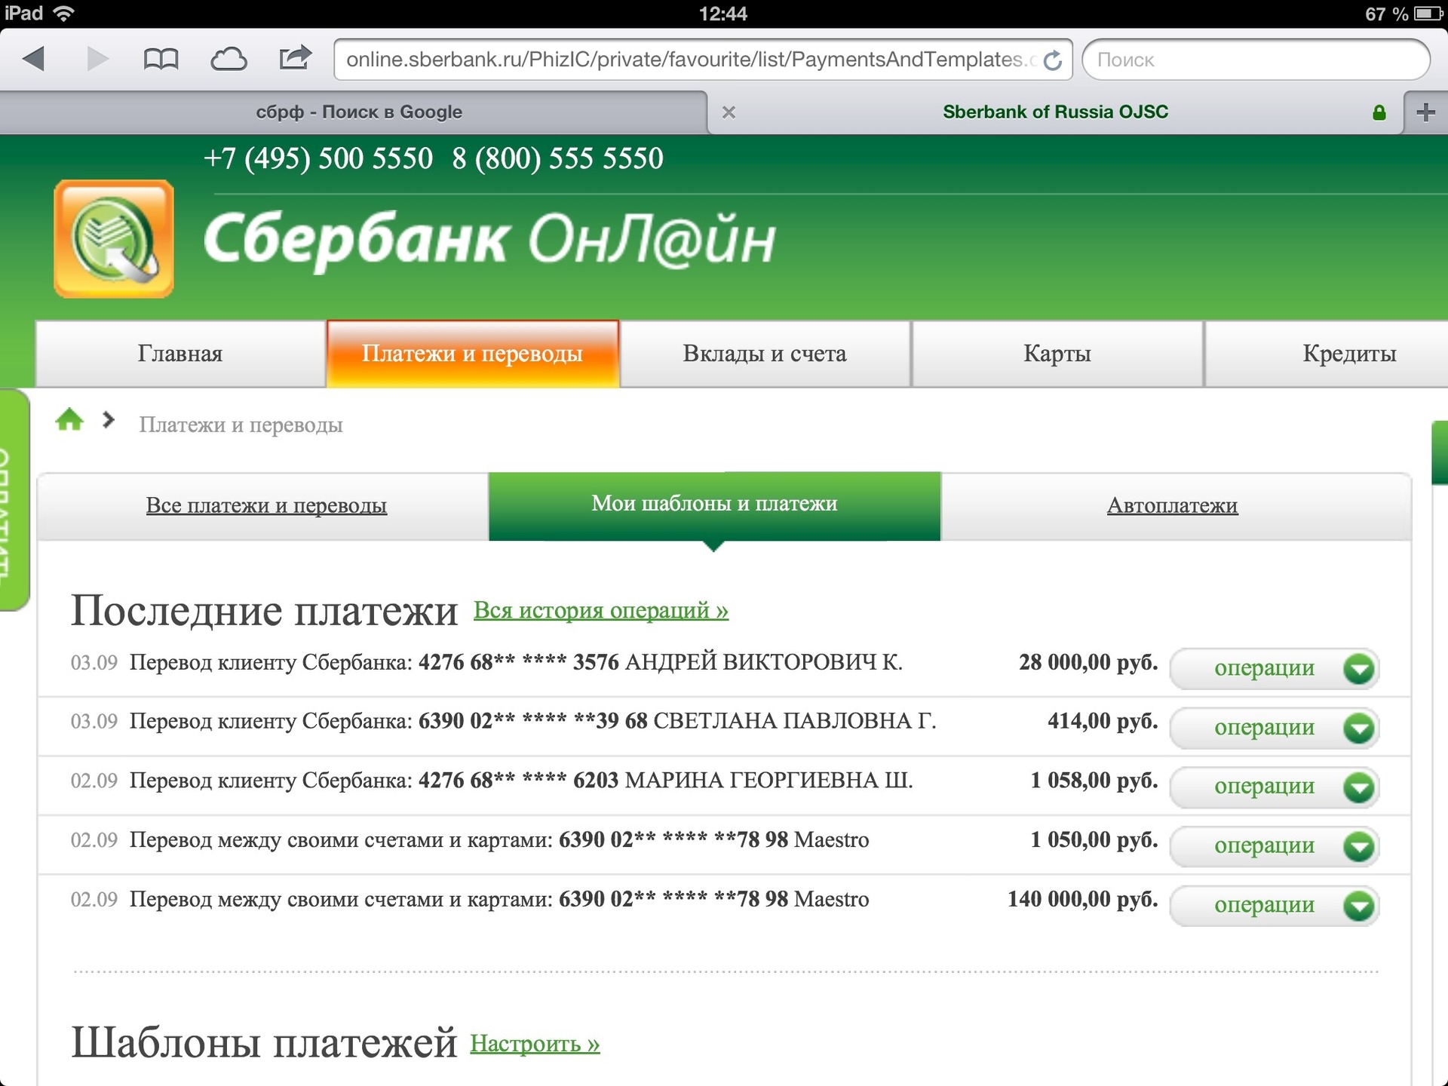Tap the 12:44 status bar clock

point(723,14)
